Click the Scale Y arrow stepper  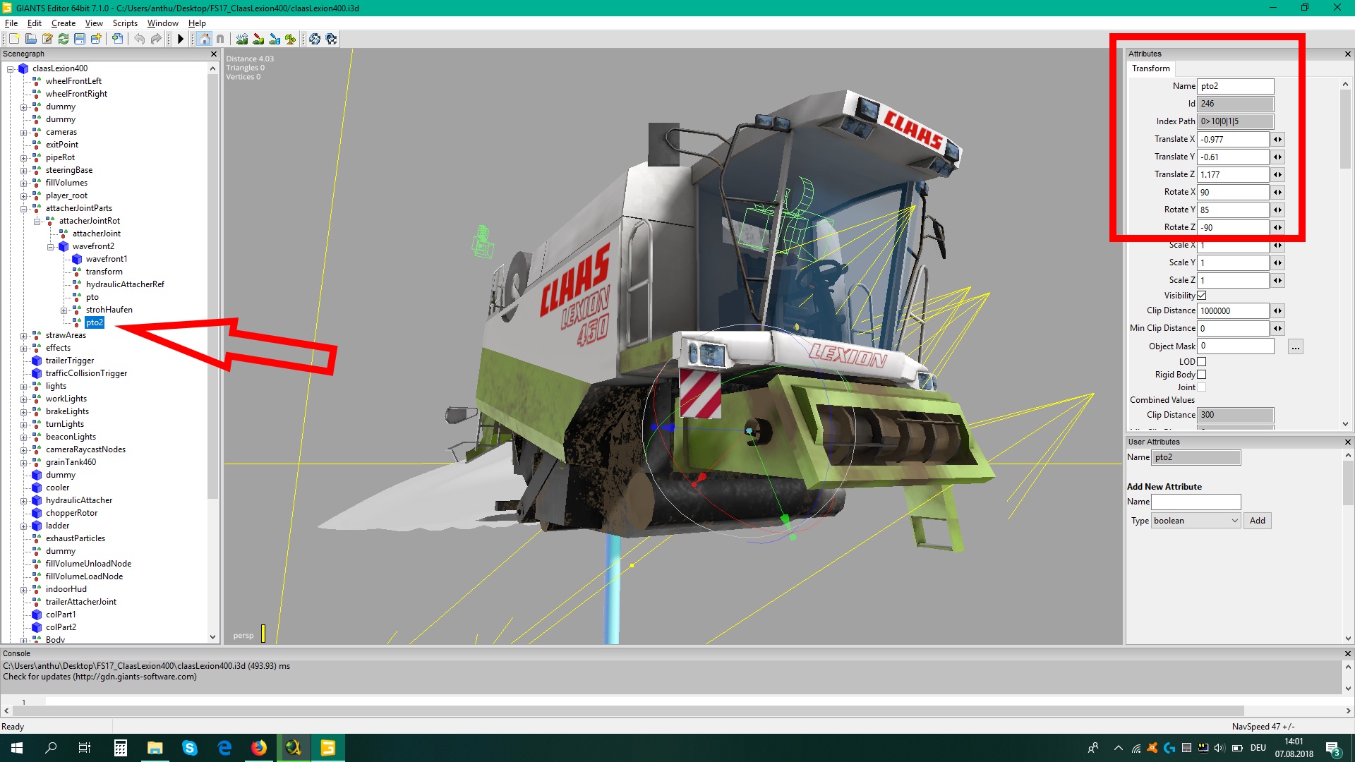1277,263
